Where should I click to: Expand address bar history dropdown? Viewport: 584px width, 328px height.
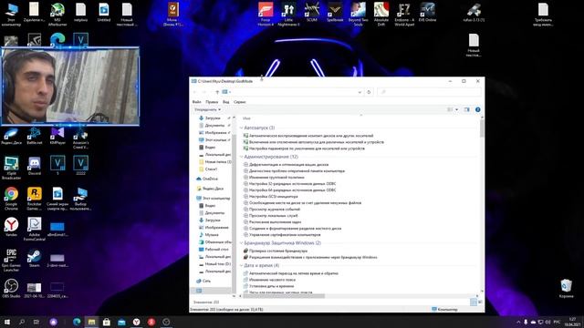pyautogui.click(x=360, y=92)
